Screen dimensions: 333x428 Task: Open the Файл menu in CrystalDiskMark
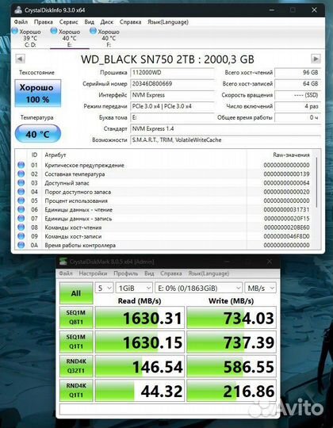coord(66,273)
